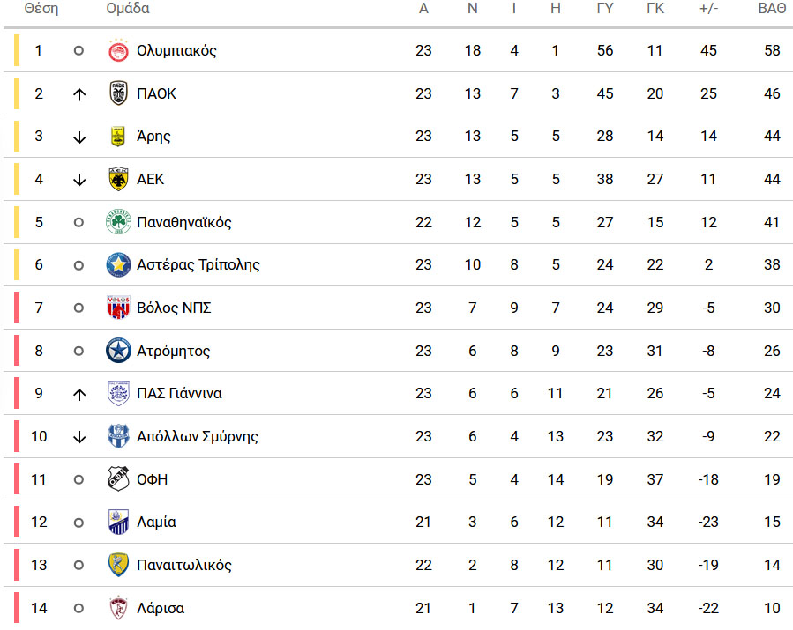Open the Παναιτωλικός team name link
Viewport: 793px width, 630px height.
(x=184, y=565)
